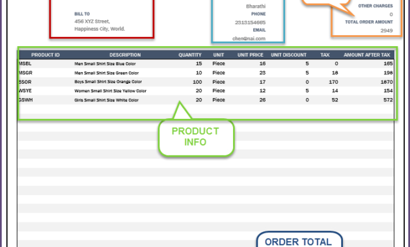Click the name Bharathi
The width and height of the screenshot is (410, 247).
256,6
